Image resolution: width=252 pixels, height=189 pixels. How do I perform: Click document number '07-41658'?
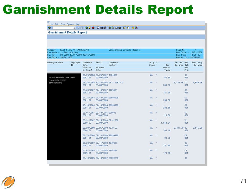coord(113,120)
